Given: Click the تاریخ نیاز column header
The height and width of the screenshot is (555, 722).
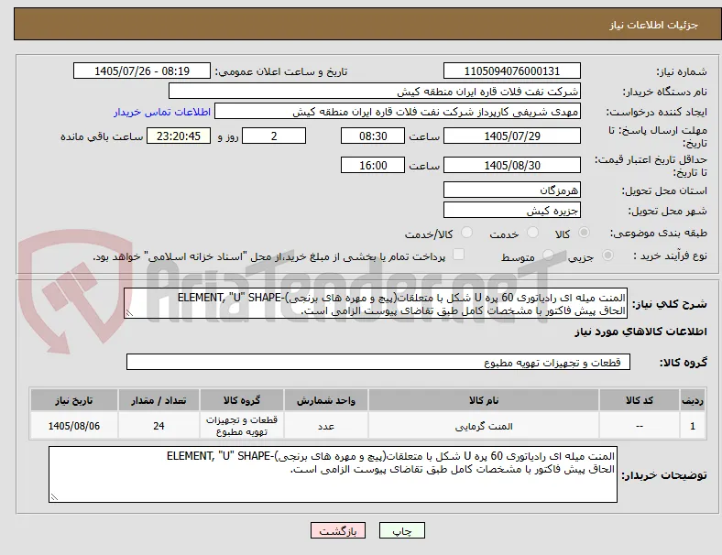Looking at the screenshot, I should coord(74,400).
